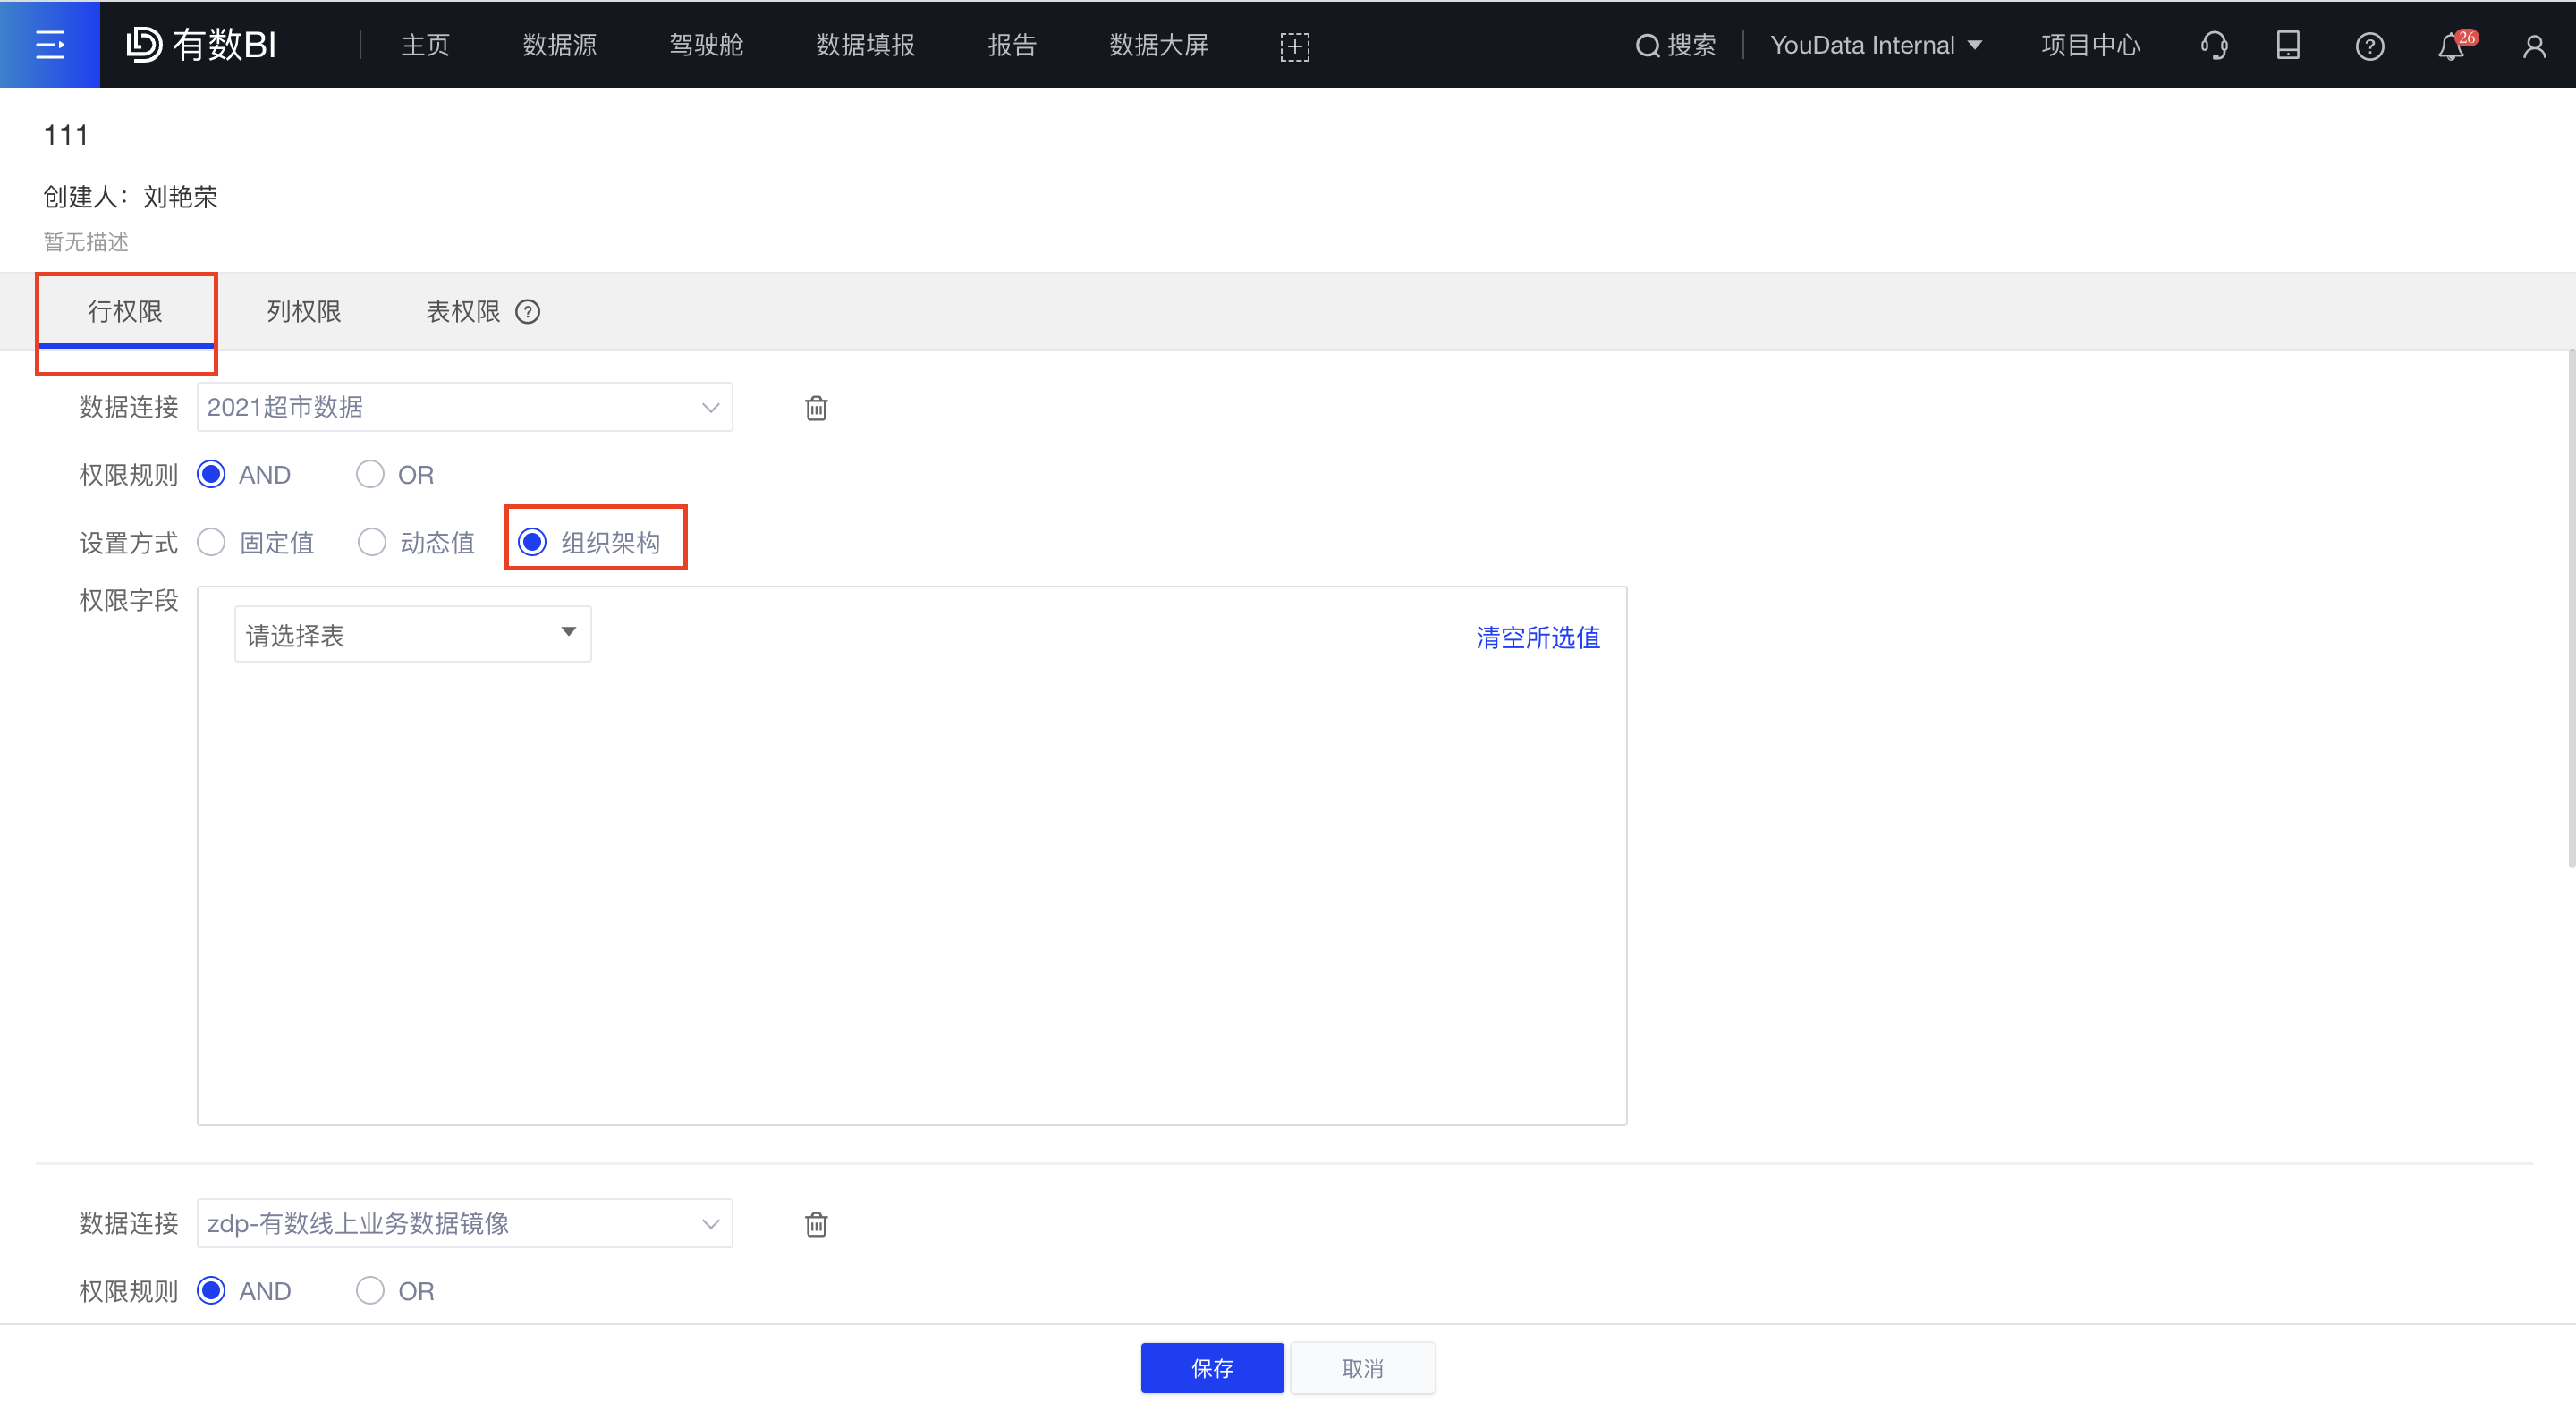Open the help question mark icon
Viewport: 2576px width, 1411px height.
coord(2370,45)
